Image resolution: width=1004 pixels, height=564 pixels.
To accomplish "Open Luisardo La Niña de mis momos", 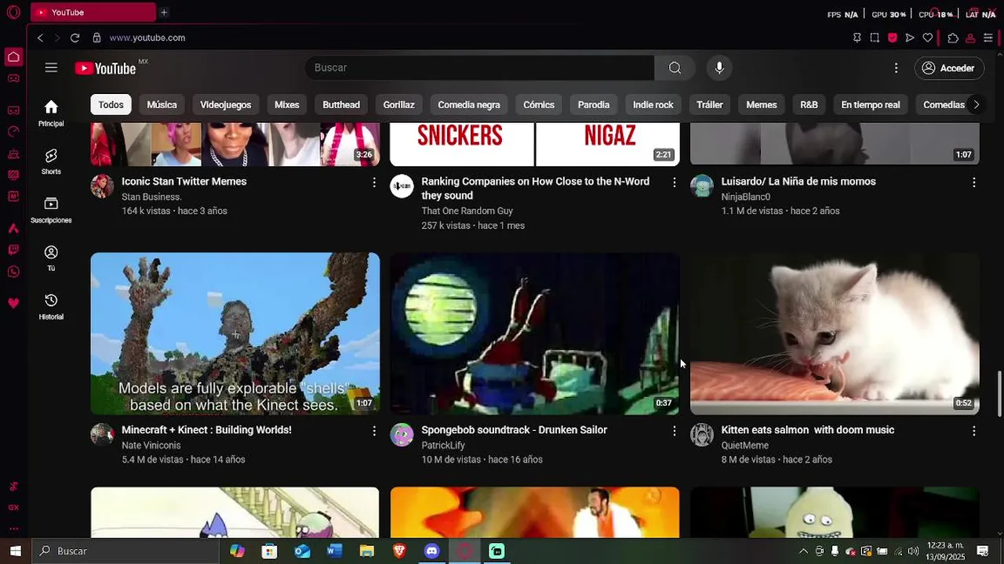I will click(x=798, y=182).
